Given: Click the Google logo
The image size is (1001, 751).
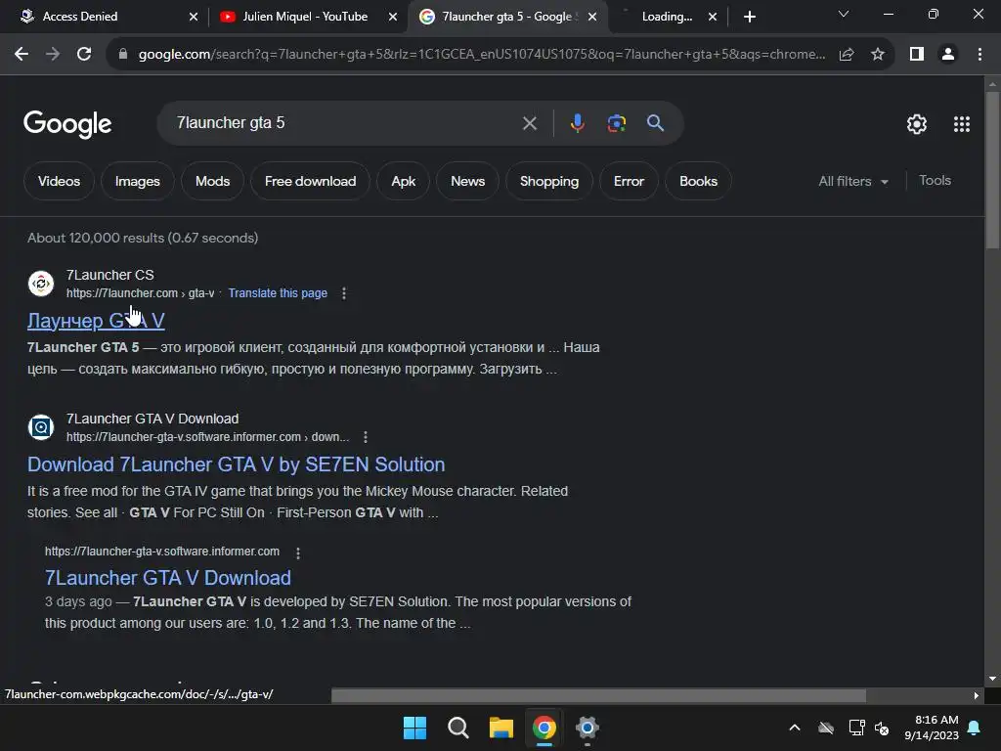Looking at the screenshot, I should (67, 124).
